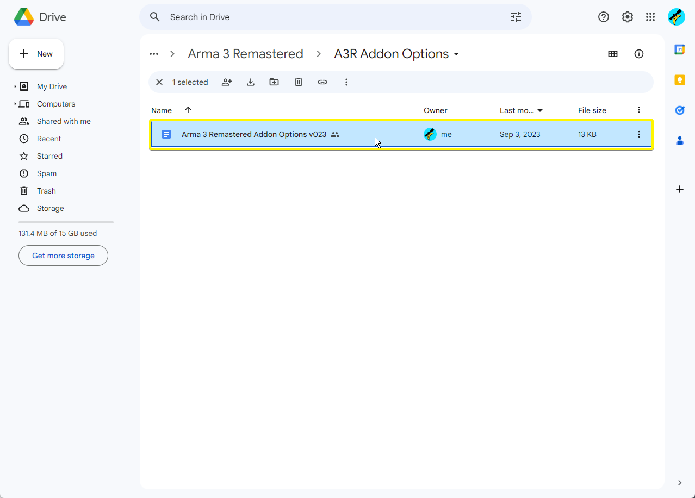The width and height of the screenshot is (695, 498).
Task: Click the search magnifier icon
Action: 155,17
